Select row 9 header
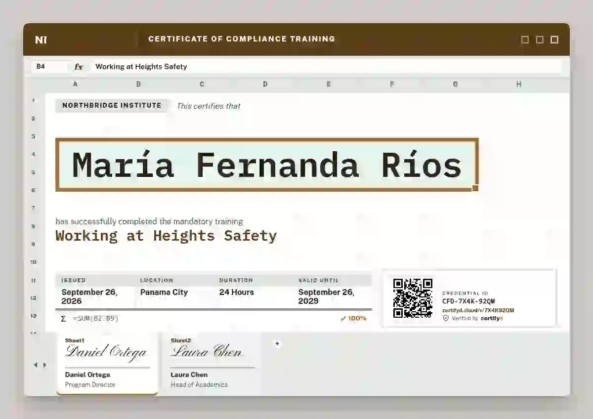The width and height of the screenshot is (593, 419). tap(34, 244)
